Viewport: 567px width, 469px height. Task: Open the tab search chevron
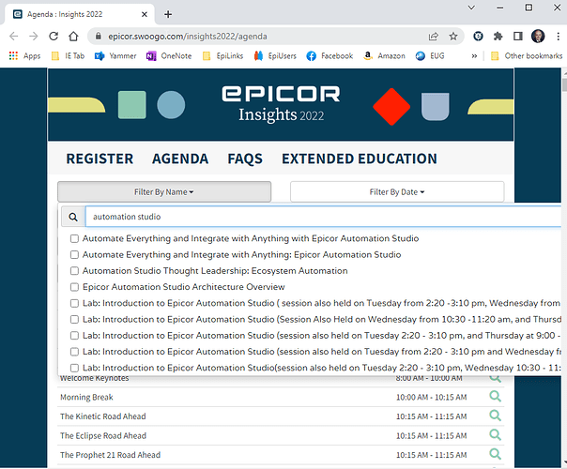point(471,8)
